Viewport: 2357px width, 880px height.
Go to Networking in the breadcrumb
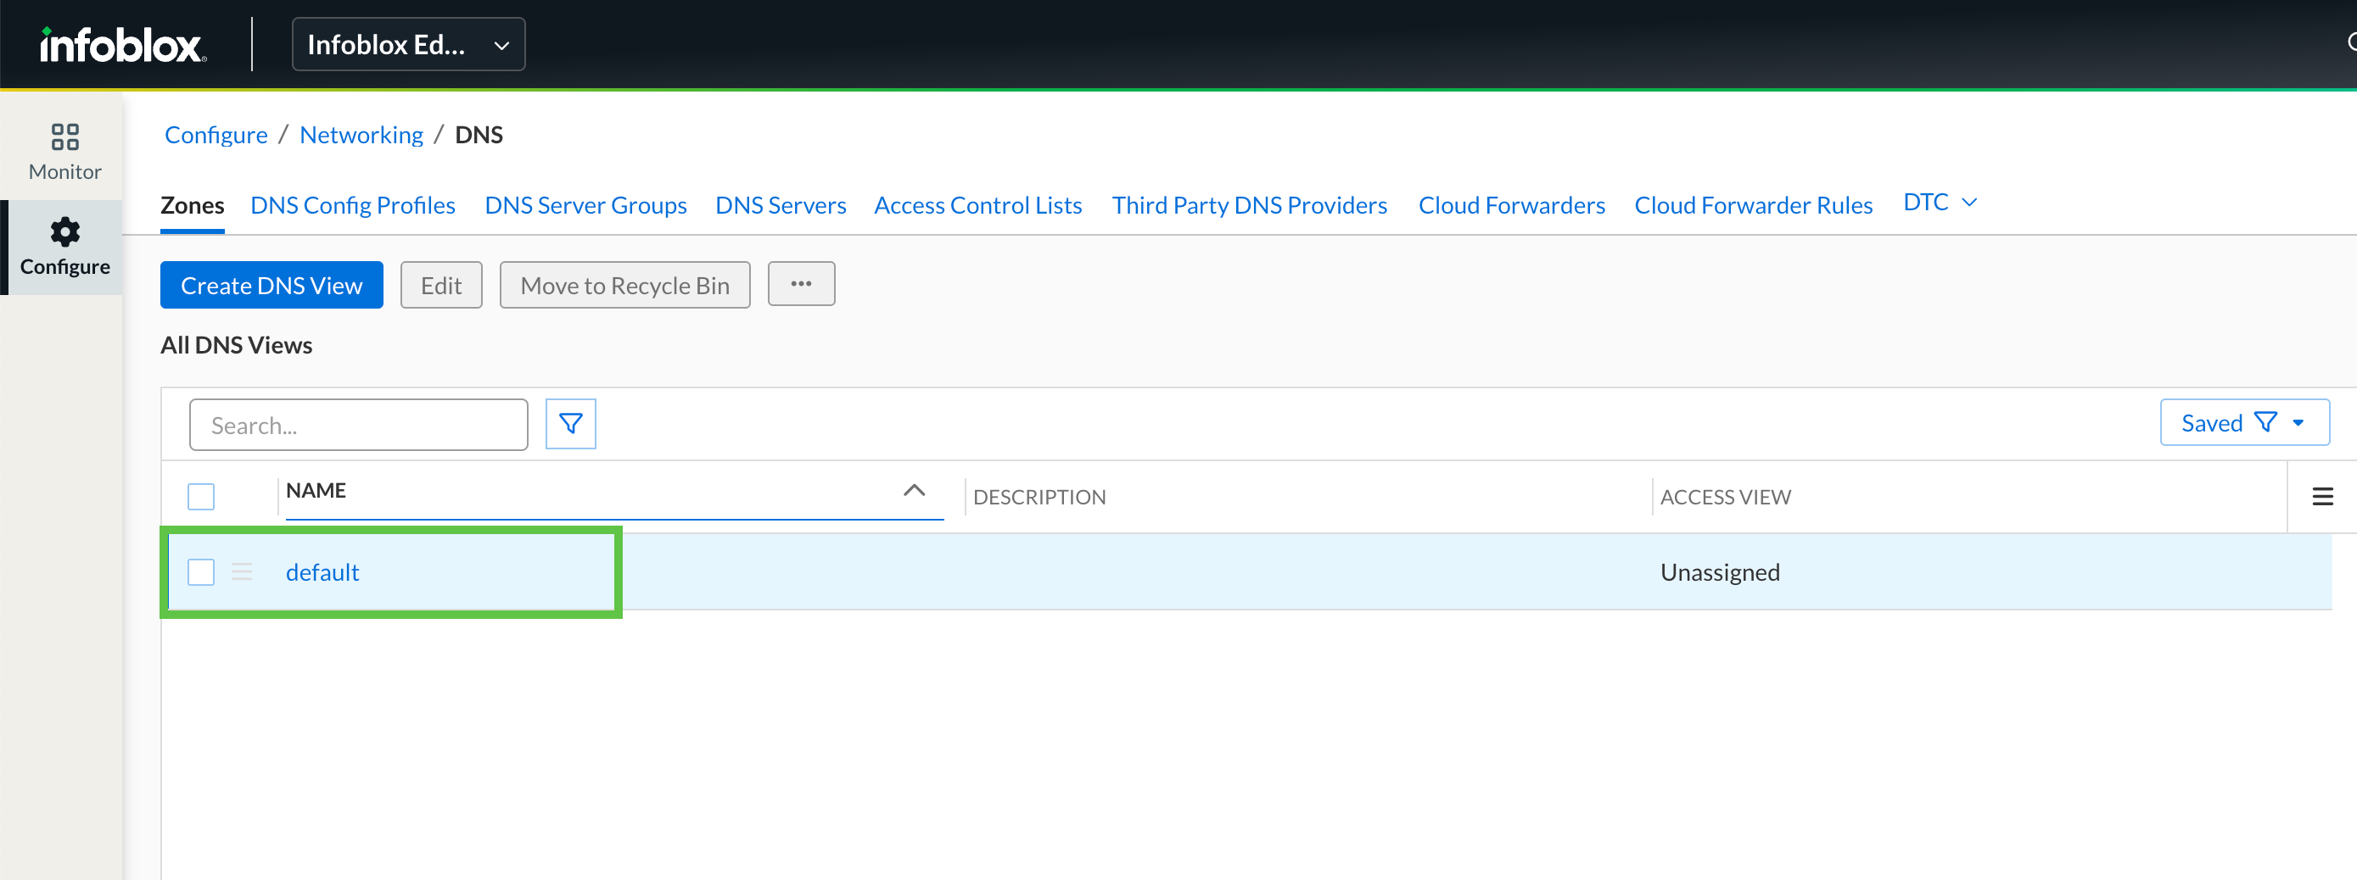[x=361, y=136]
